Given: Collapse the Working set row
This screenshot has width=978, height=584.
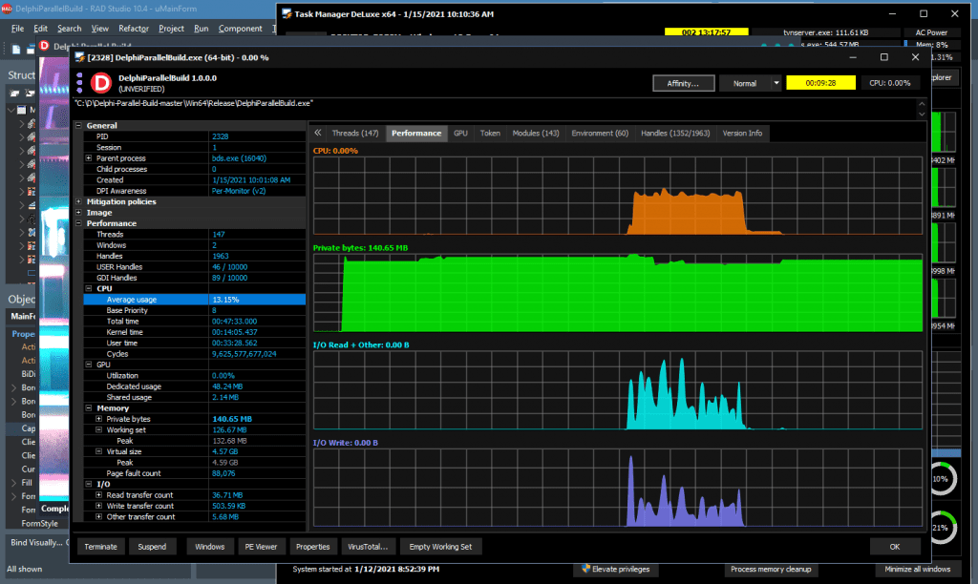Looking at the screenshot, I should tap(98, 430).
